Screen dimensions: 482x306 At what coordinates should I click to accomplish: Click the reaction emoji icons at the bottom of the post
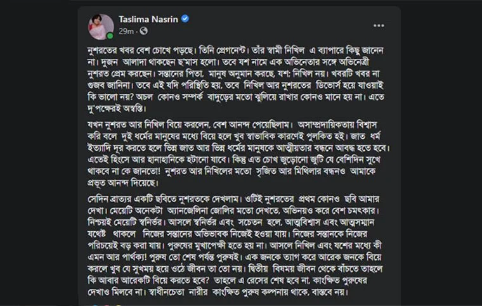coord(106,305)
